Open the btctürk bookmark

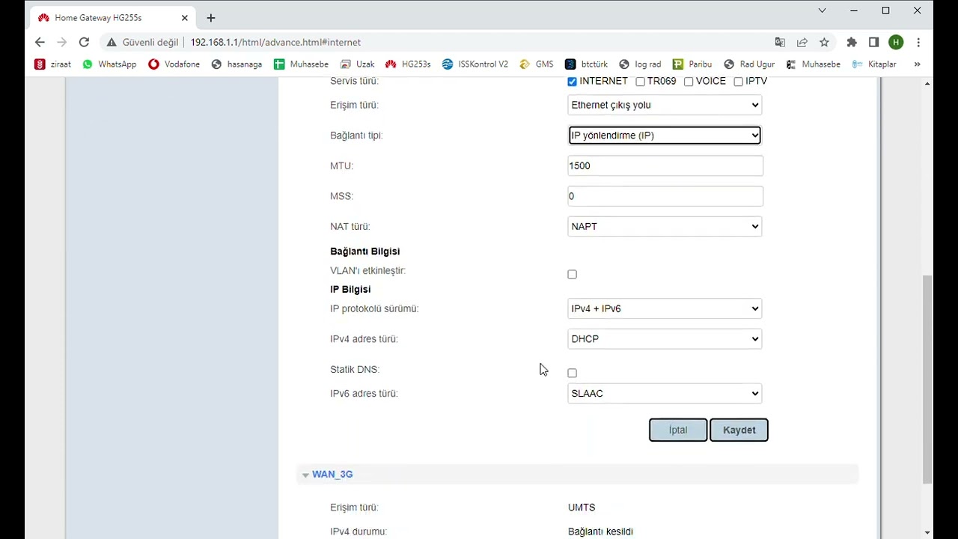[586, 64]
